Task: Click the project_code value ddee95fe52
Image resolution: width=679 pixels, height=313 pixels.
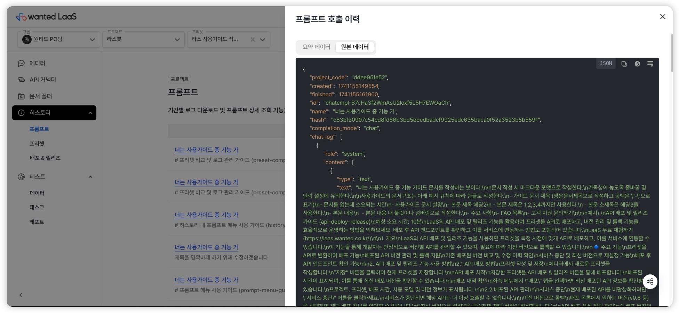Action: point(370,78)
